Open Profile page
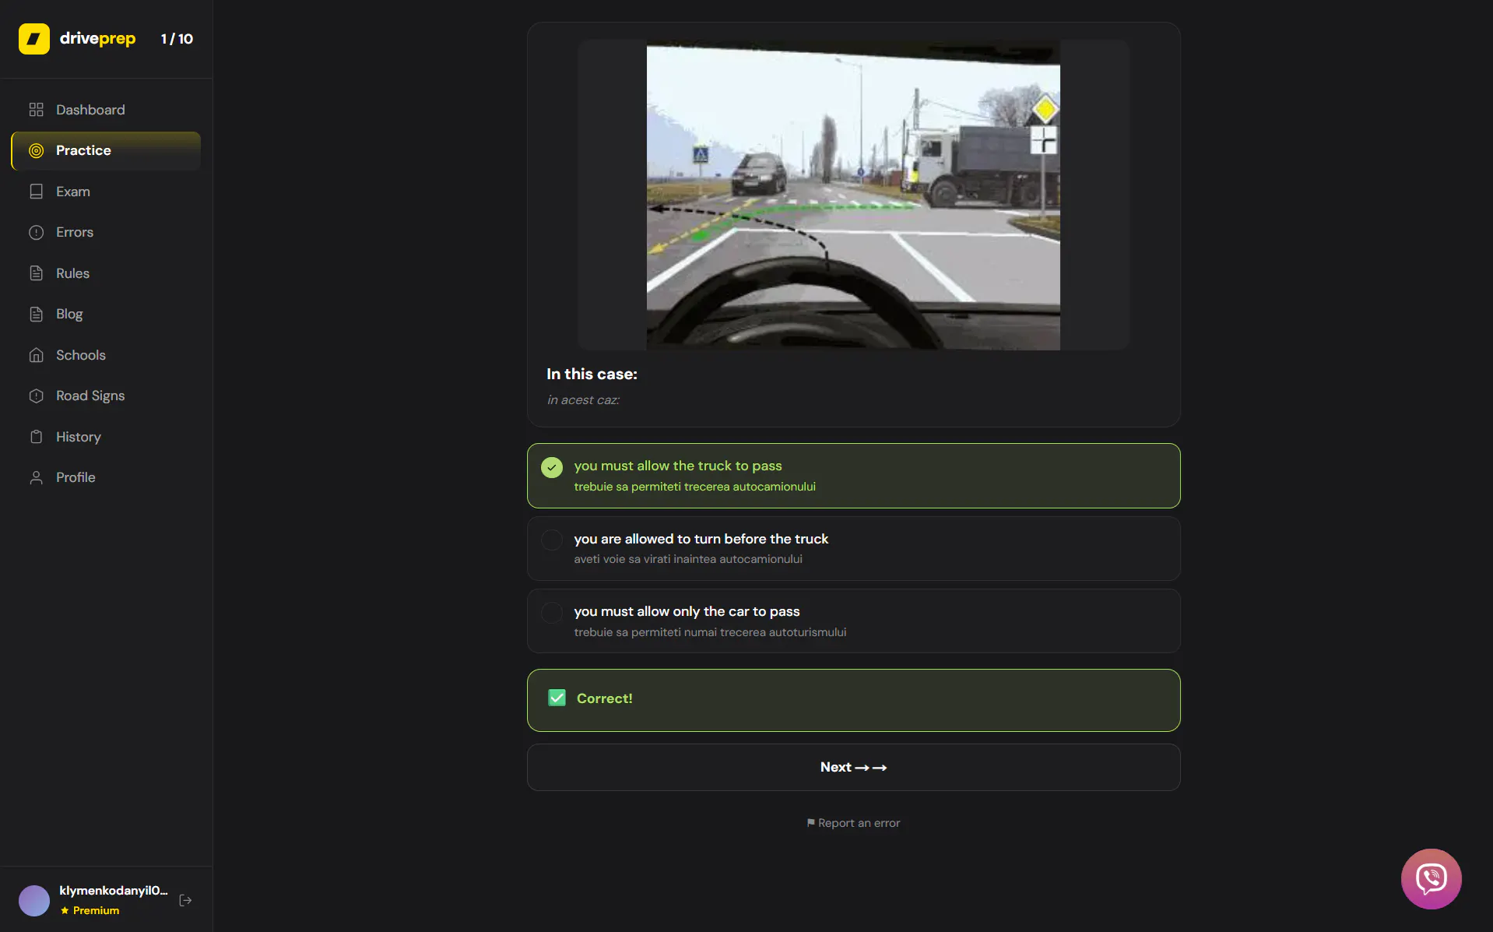Image resolution: width=1493 pixels, height=932 pixels. click(x=106, y=477)
